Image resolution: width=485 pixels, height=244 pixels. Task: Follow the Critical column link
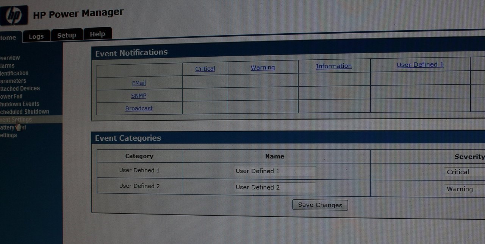click(x=205, y=69)
